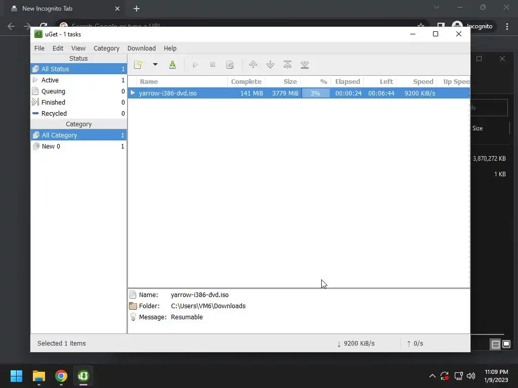Viewport: 518px width, 388px height.
Task: Click the New Download toolbar icon
Action: pyautogui.click(x=138, y=65)
